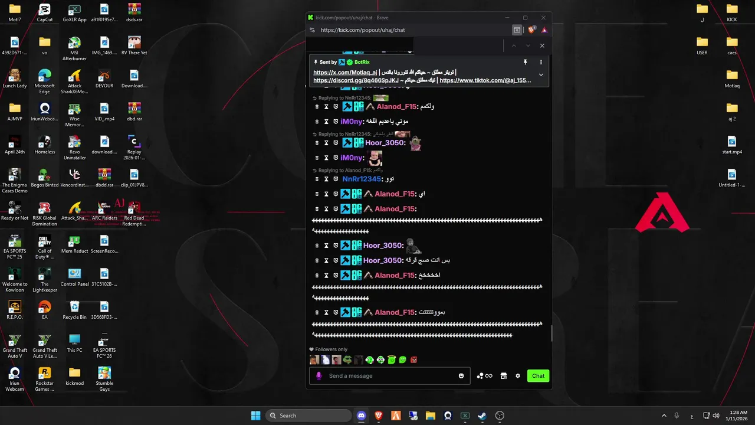This screenshot has width=755, height=425.
Task: Select the Motlaq folder on desktop
Action: pyautogui.click(x=732, y=79)
